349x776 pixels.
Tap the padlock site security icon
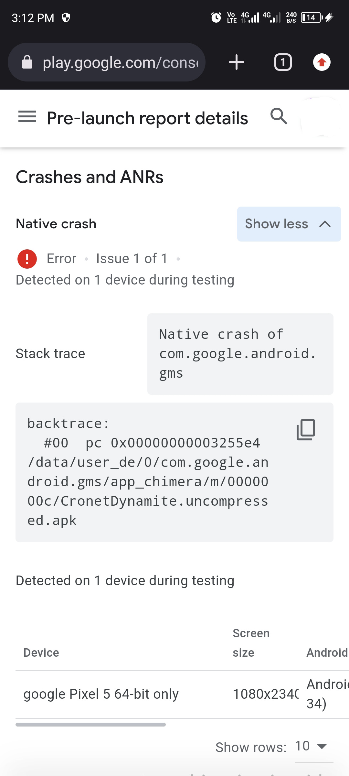point(27,62)
